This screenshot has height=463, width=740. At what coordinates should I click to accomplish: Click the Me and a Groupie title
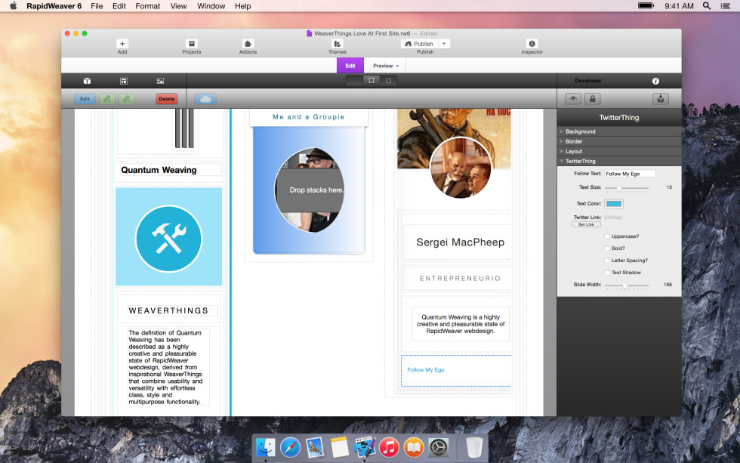[309, 116]
